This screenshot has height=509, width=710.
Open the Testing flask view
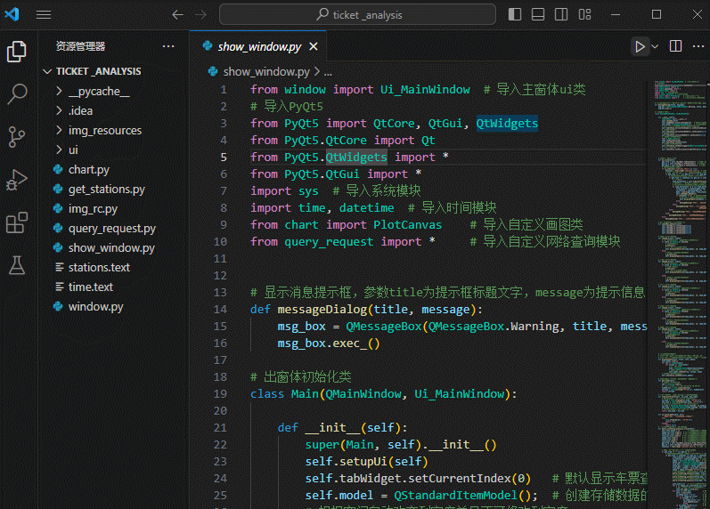coord(17,265)
